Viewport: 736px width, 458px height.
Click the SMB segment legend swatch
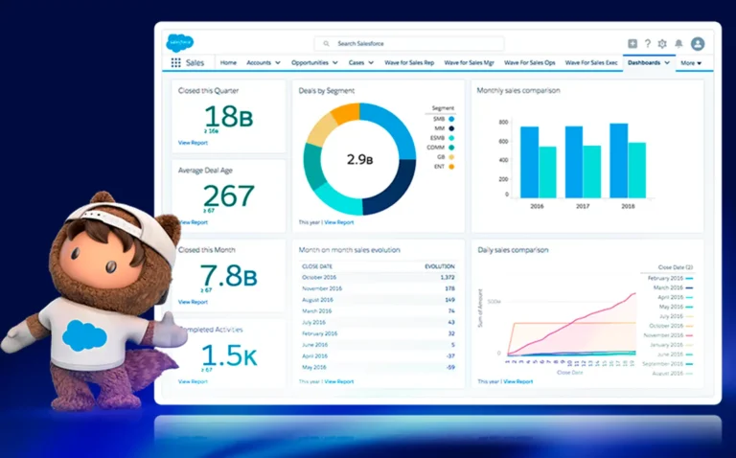[451, 119]
